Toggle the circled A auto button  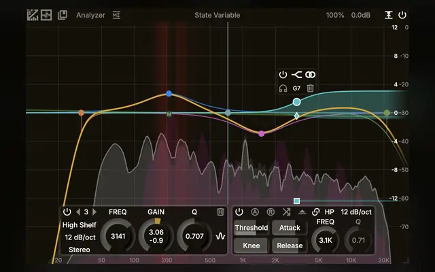point(255,212)
